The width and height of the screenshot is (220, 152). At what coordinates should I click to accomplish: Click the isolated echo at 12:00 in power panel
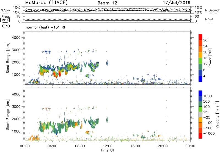(107, 63)
